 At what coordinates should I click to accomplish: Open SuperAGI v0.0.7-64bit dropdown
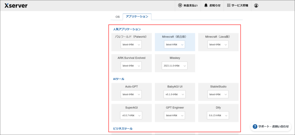click(131, 115)
